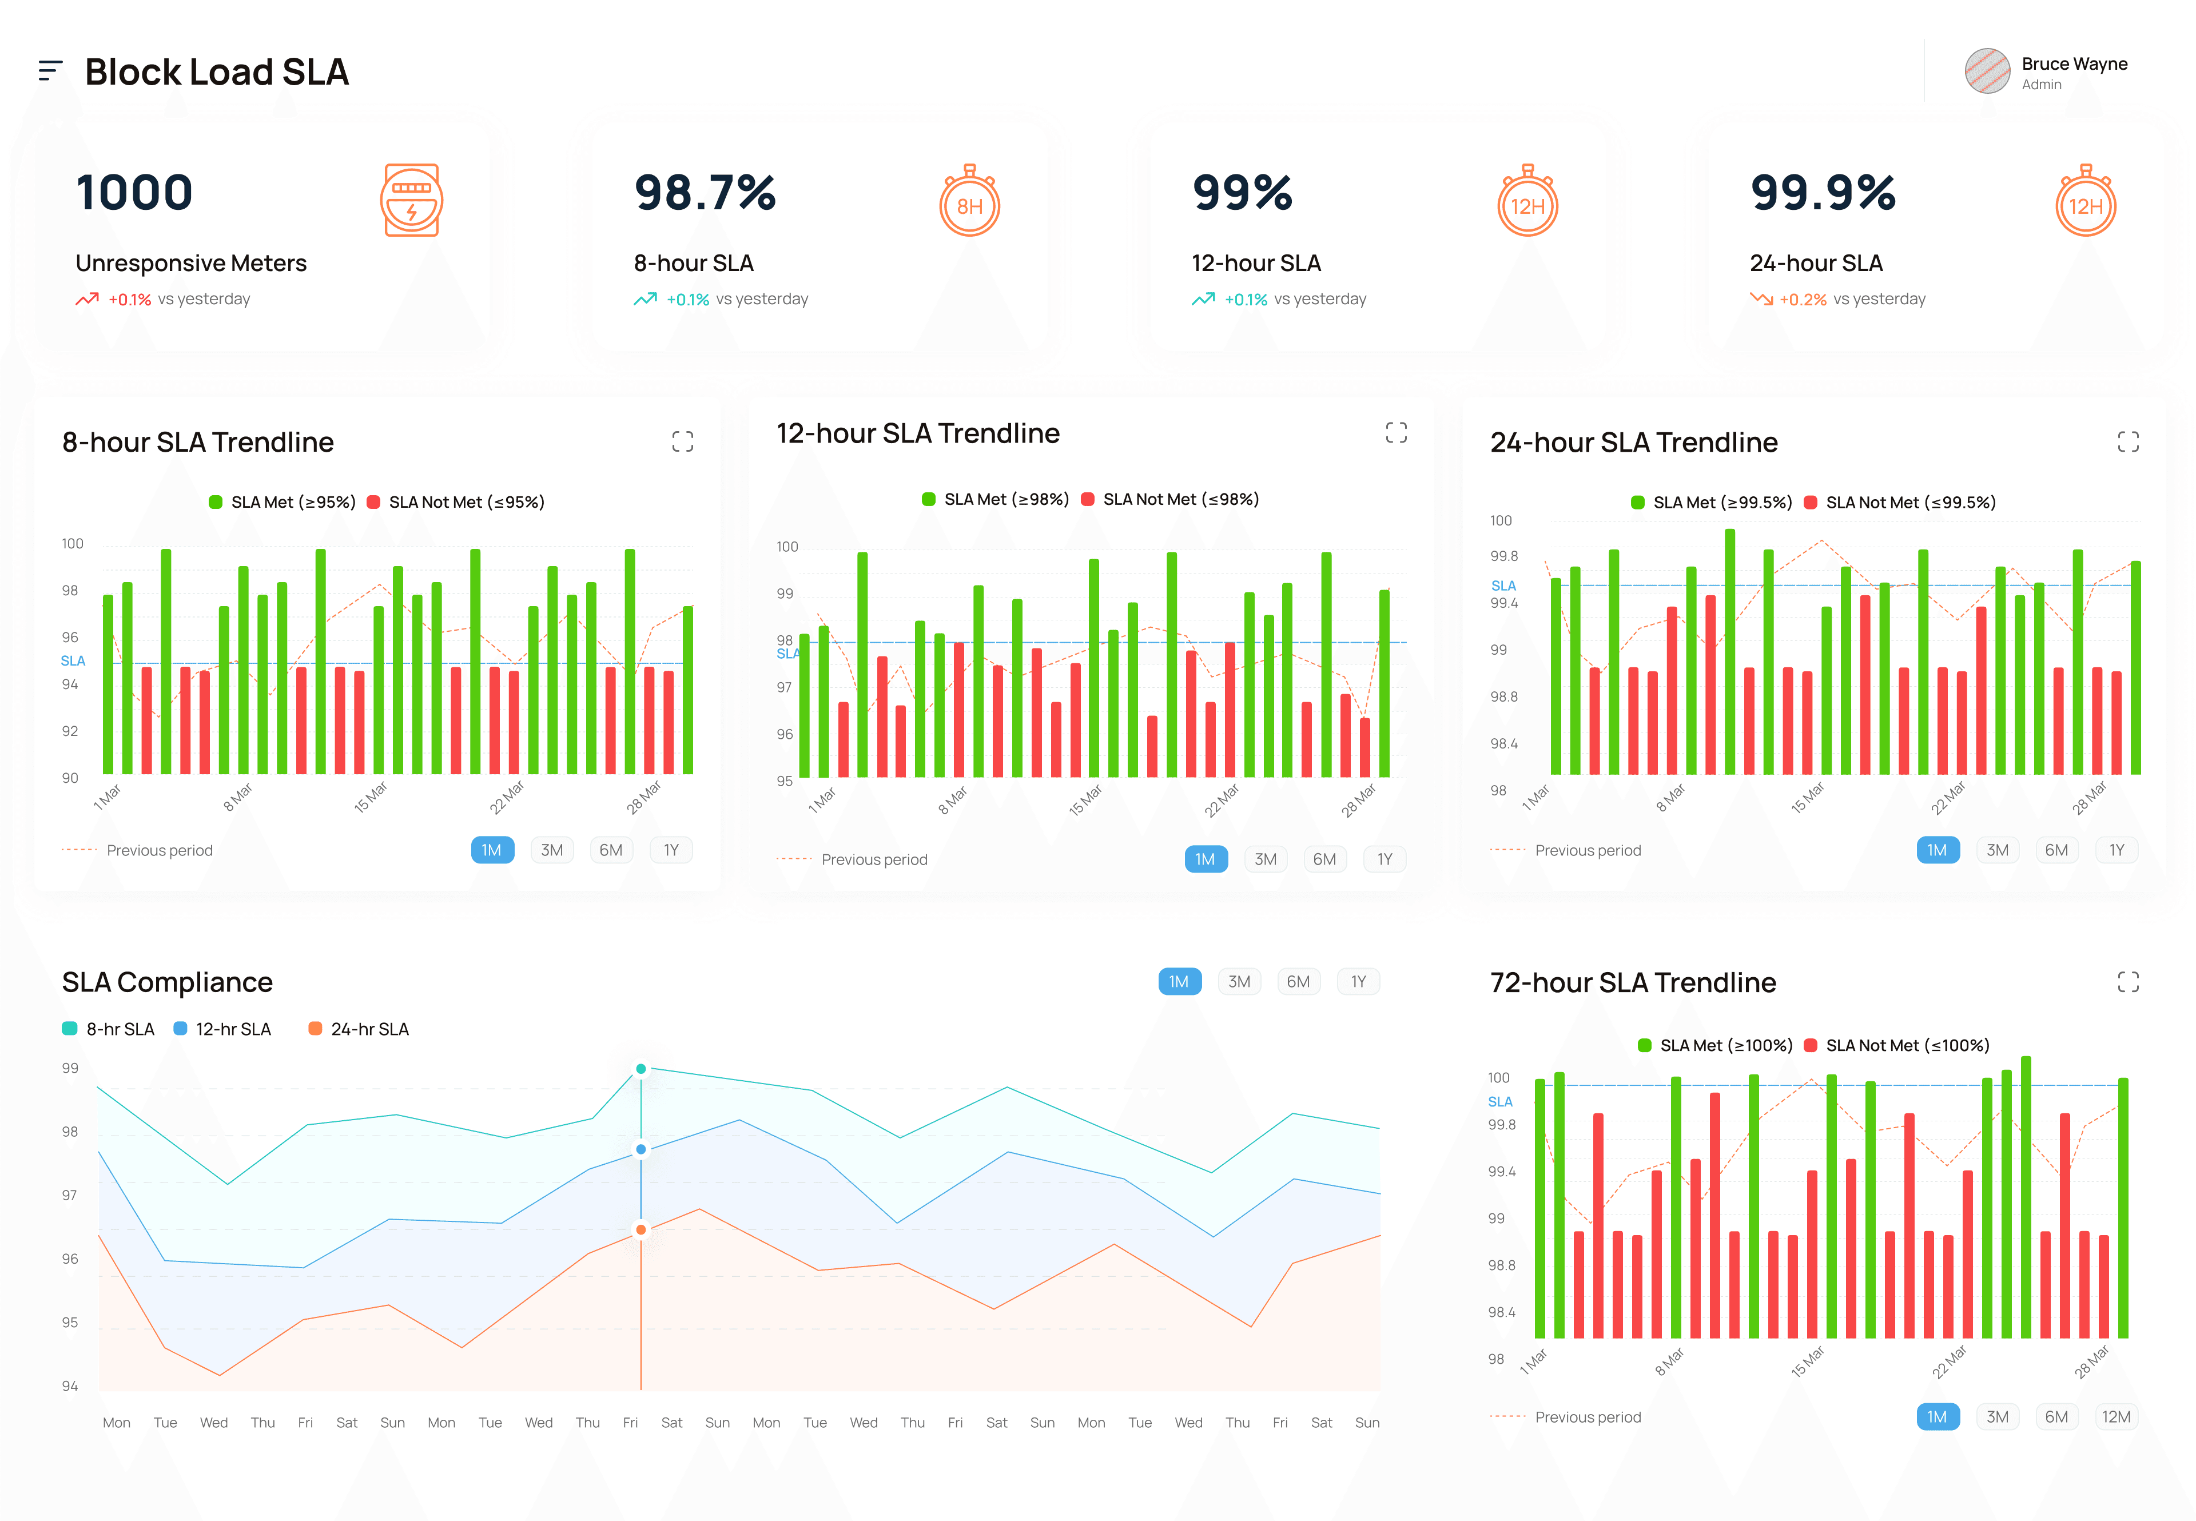2196x1521 pixels.
Task: Expand the 12-hour SLA Trendline chart fullscreen
Action: 1395,433
